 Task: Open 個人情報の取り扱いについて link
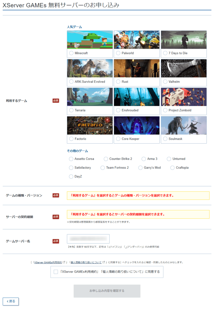point(86,262)
